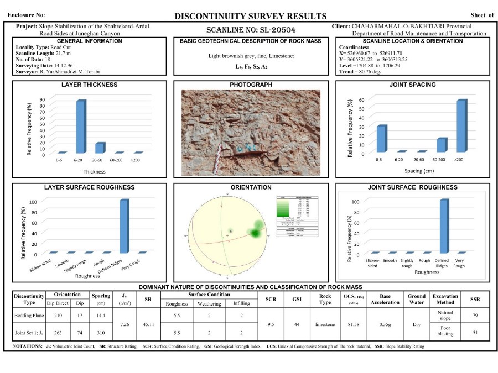Select 'No. of Data: 18' line

coord(33,59)
